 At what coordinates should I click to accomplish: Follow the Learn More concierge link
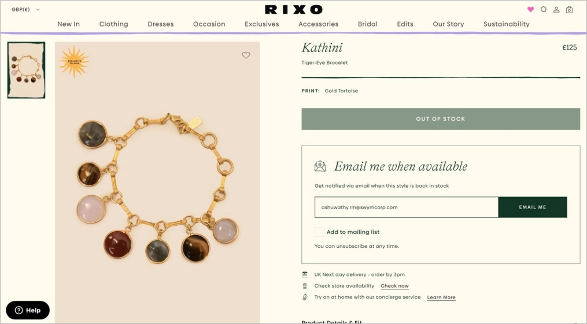coord(441,297)
